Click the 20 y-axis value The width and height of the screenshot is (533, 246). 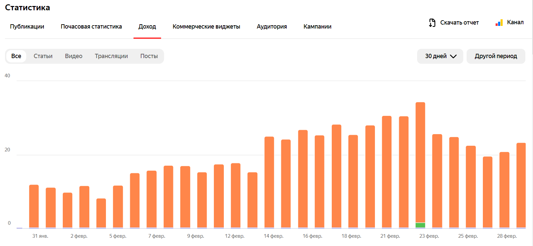tap(7, 150)
